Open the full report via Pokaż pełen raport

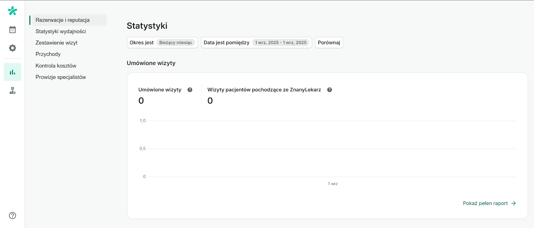point(485,203)
